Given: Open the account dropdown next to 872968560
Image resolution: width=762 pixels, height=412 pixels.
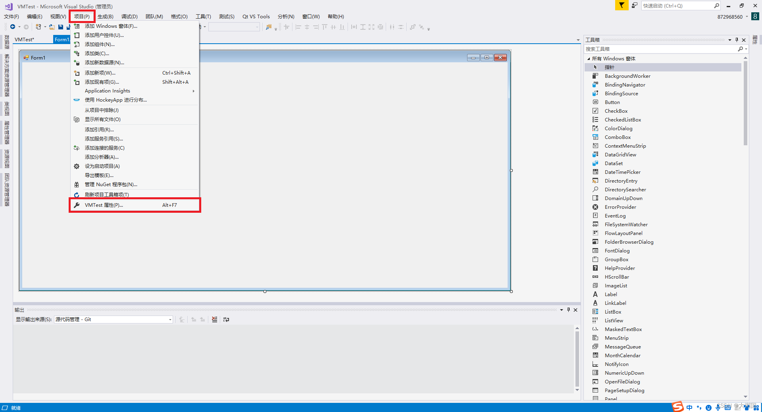Looking at the screenshot, I should point(747,17).
